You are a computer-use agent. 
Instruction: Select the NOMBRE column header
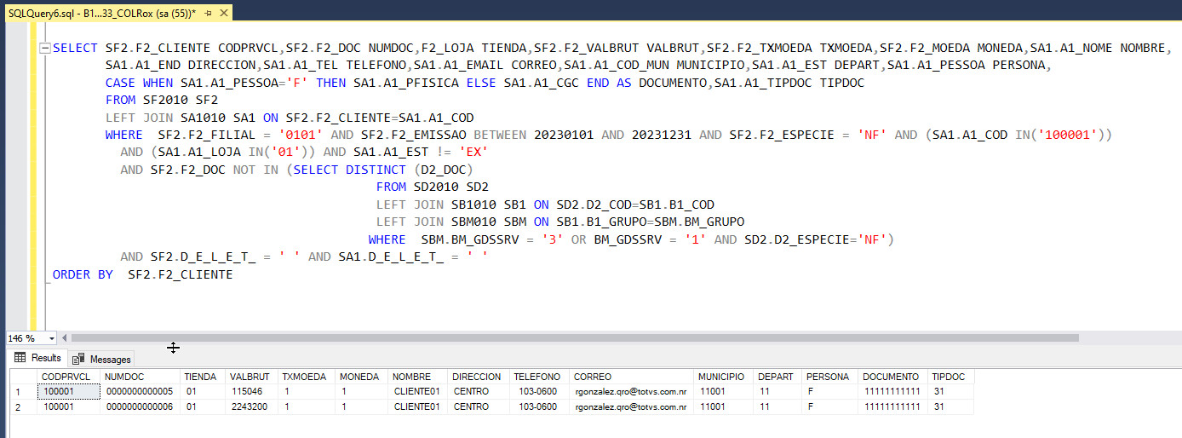(419, 377)
